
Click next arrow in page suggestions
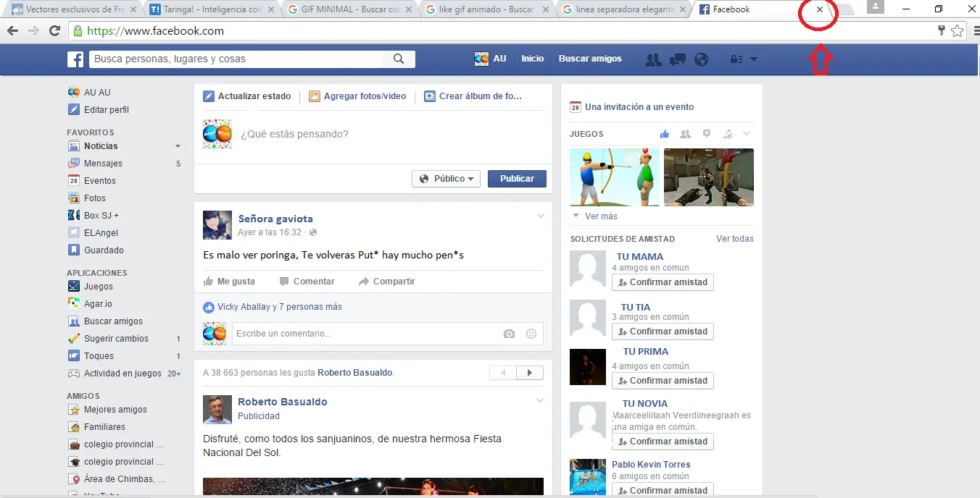pos(530,373)
